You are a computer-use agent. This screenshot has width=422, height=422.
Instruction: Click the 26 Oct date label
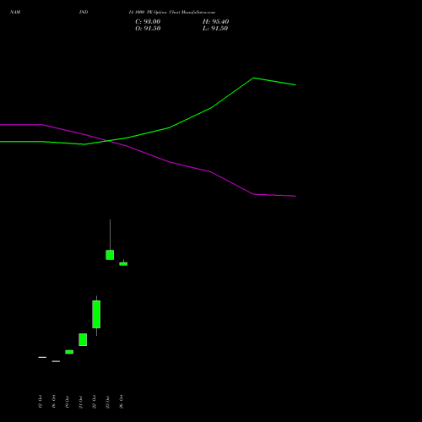(122, 402)
